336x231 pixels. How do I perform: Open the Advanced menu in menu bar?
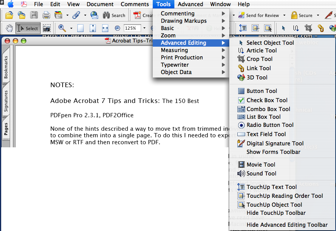pyautogui.click(x=190, y=4)
